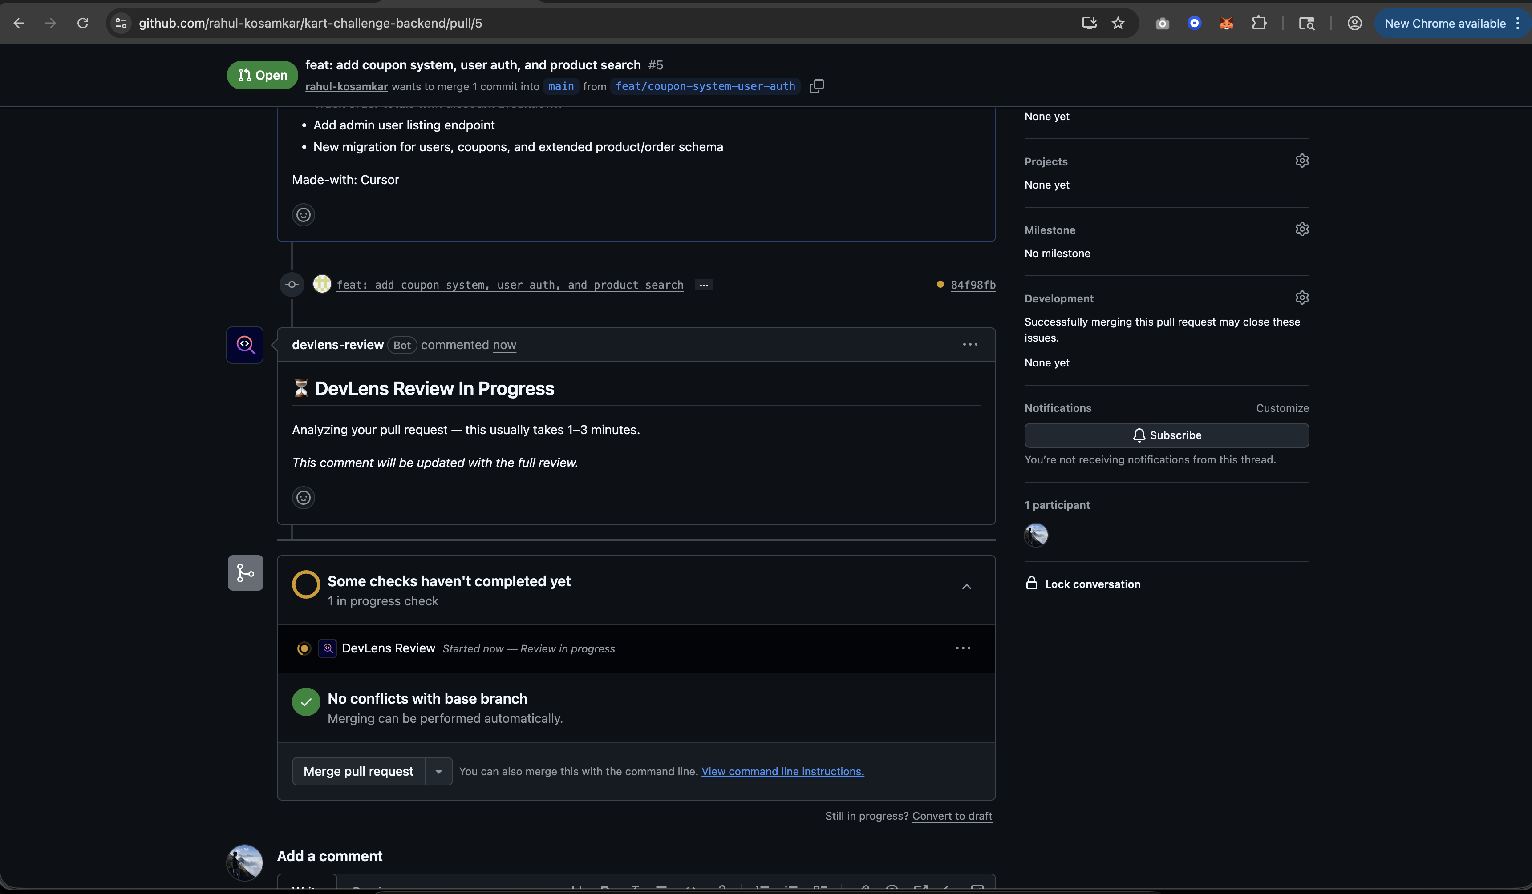Click the "Made-with: Cursor" text
Image resolution: width=1532 pixels, height=894 pixels.
coord(345,180)
